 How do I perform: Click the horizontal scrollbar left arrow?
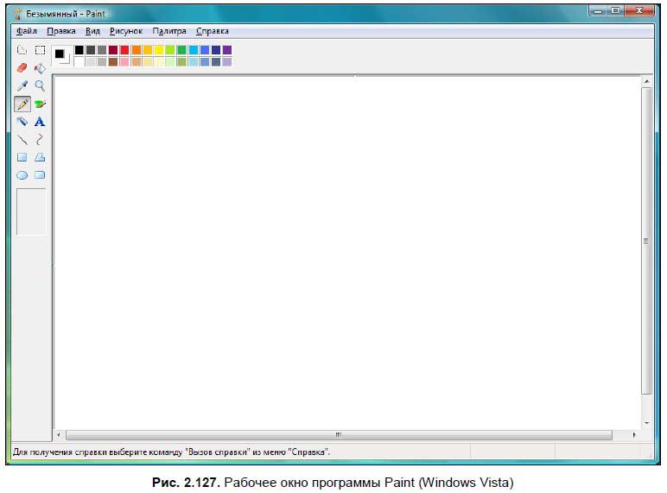pos(59,435)
